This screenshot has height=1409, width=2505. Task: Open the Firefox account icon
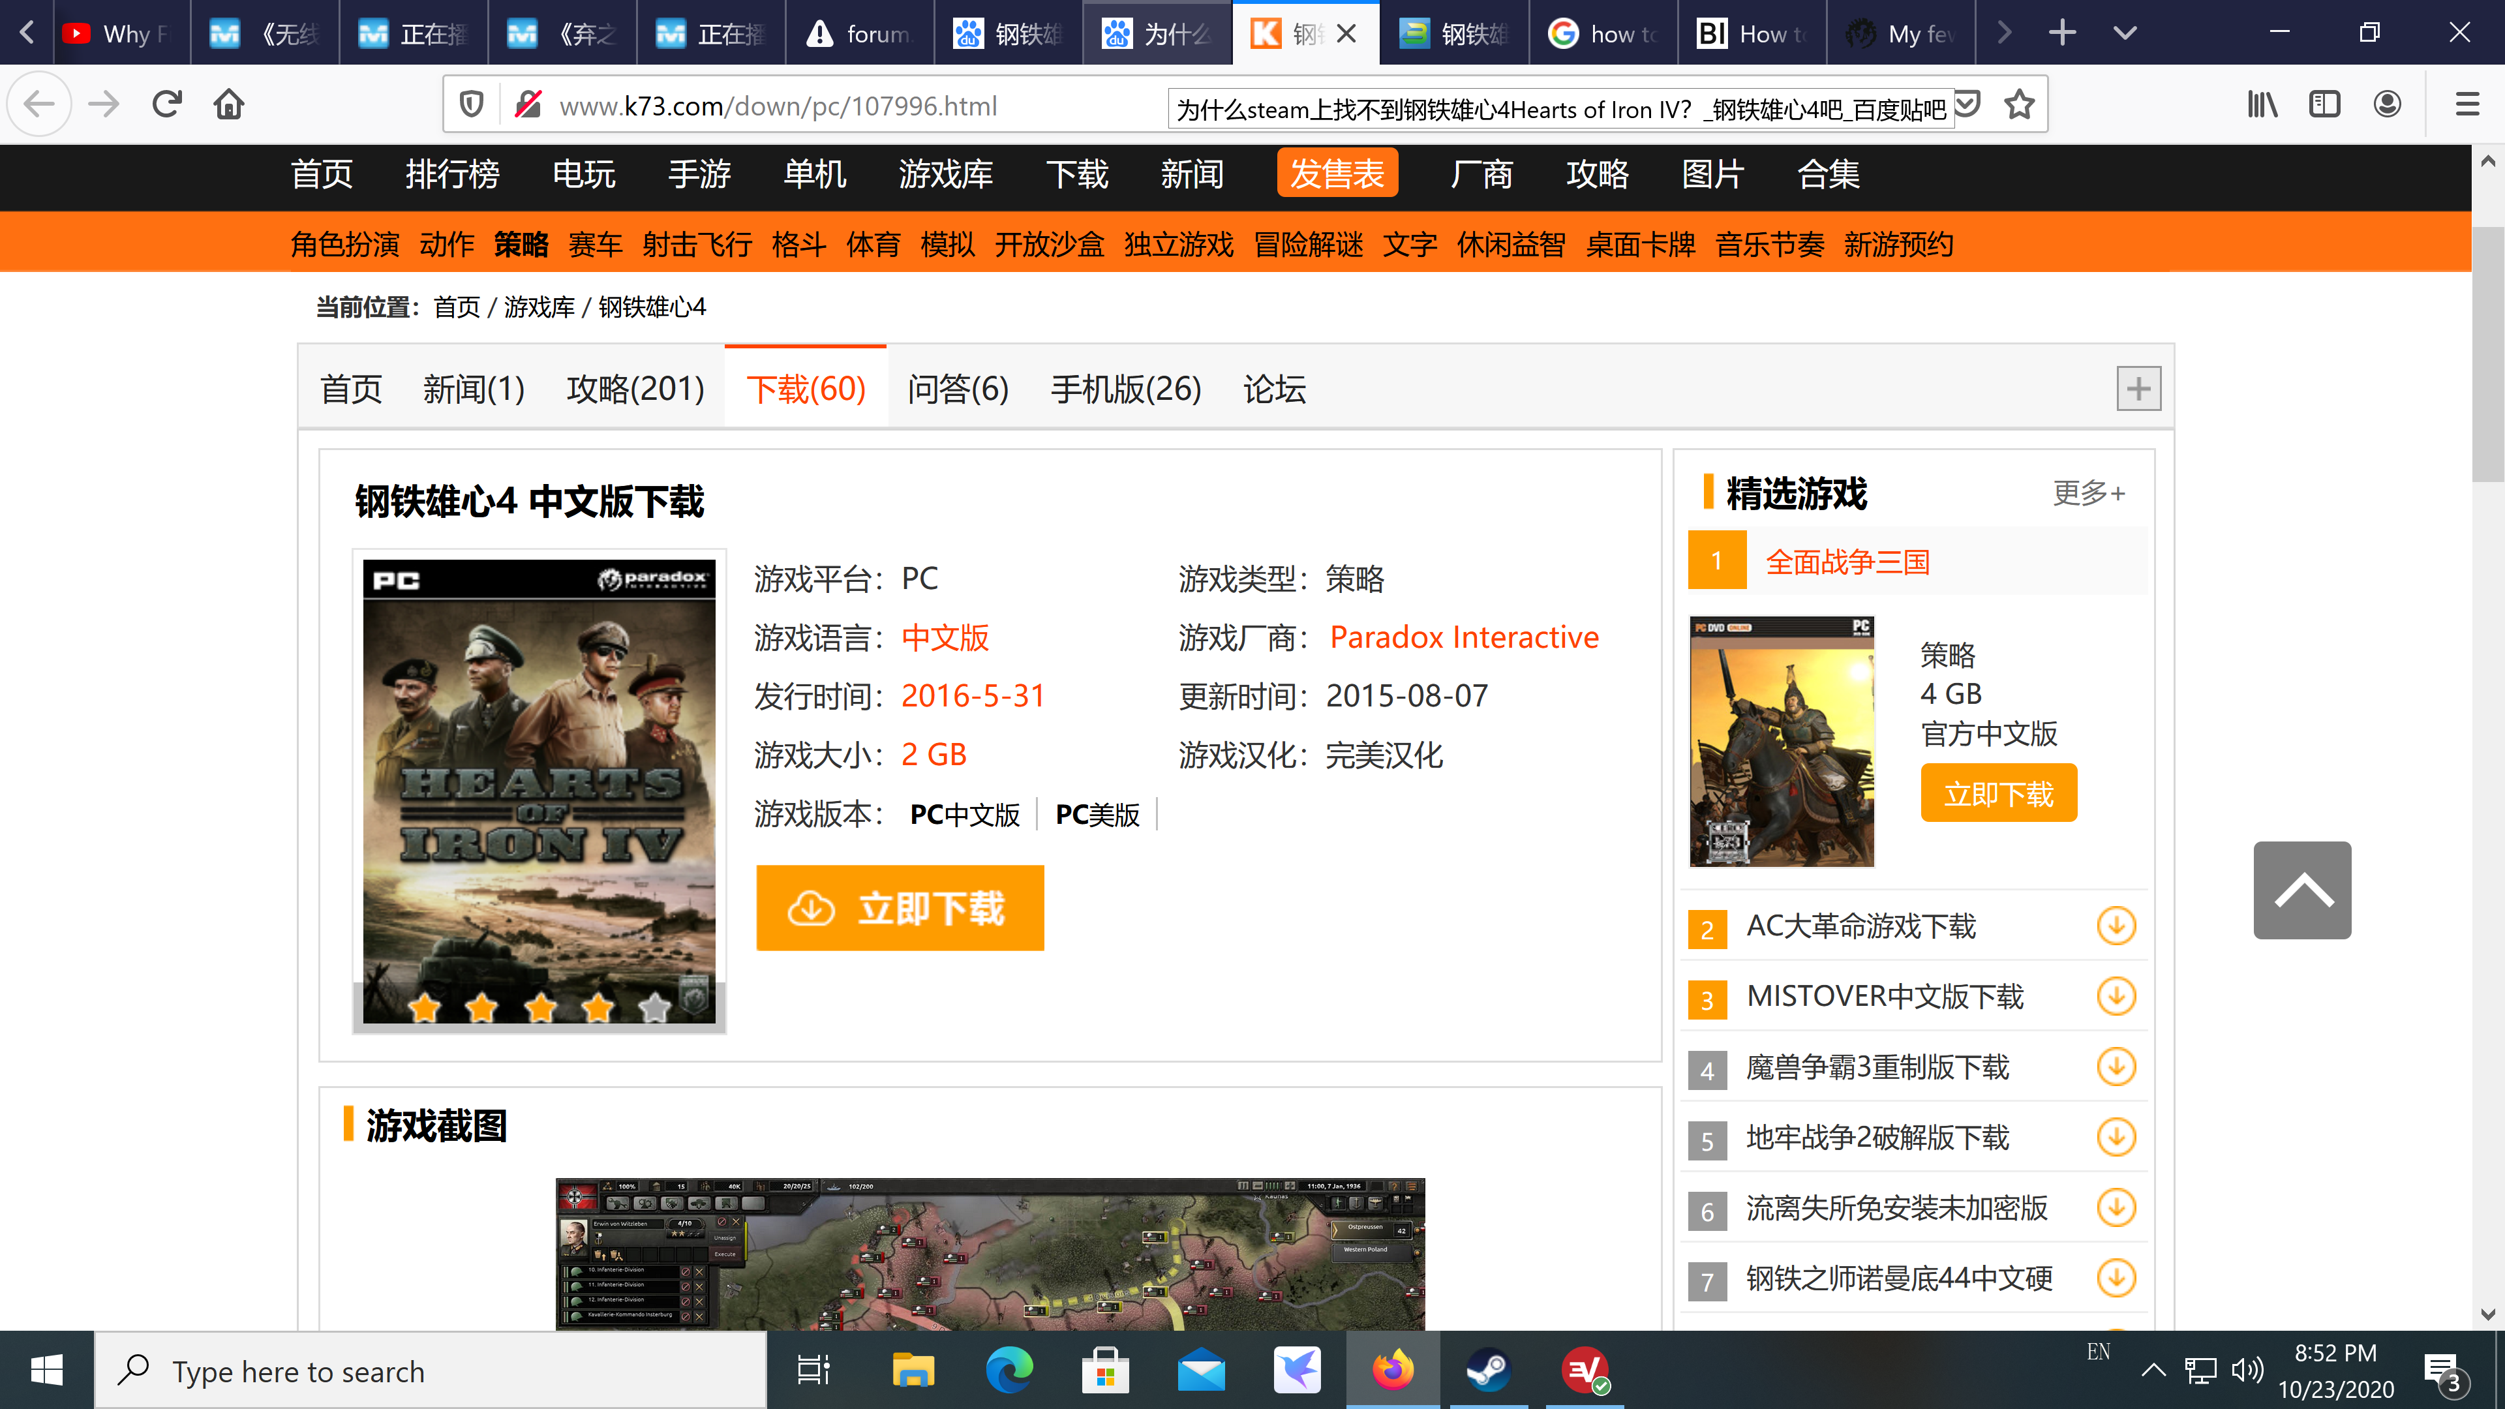[x=2386, y=104]
